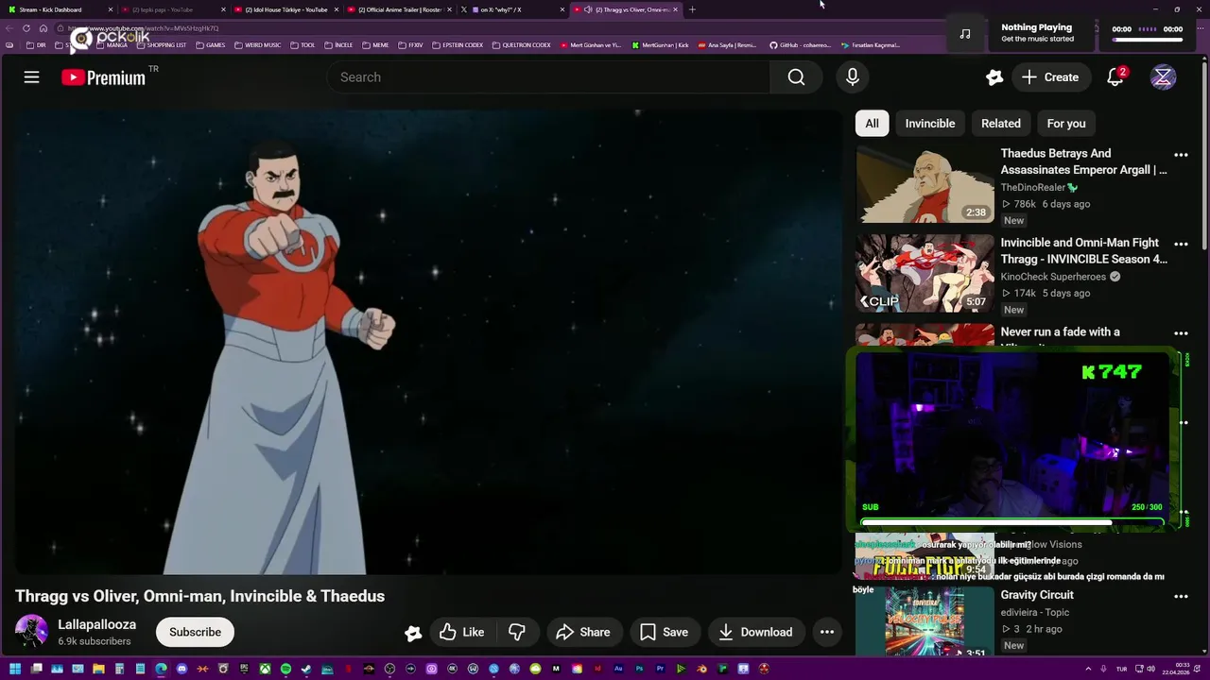Select the For you filter chip
The width and height of the screenshot is (1210, 680).
pyautogui.click(x=1066, y=124)
